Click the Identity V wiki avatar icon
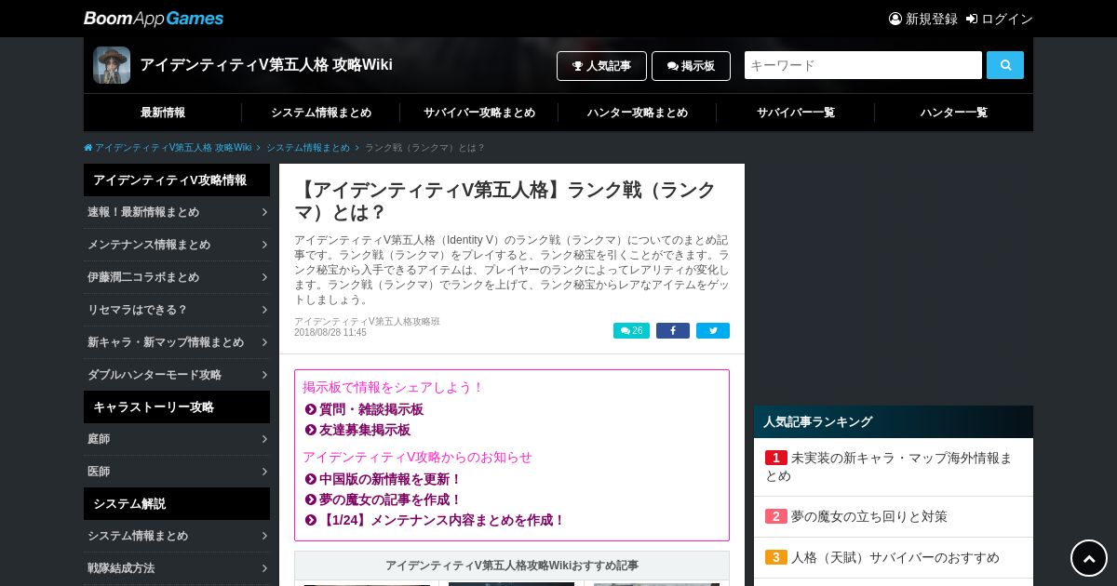The width and height of the screenshot is (1117, 586). pyautogui.click(x=112, y=65)
